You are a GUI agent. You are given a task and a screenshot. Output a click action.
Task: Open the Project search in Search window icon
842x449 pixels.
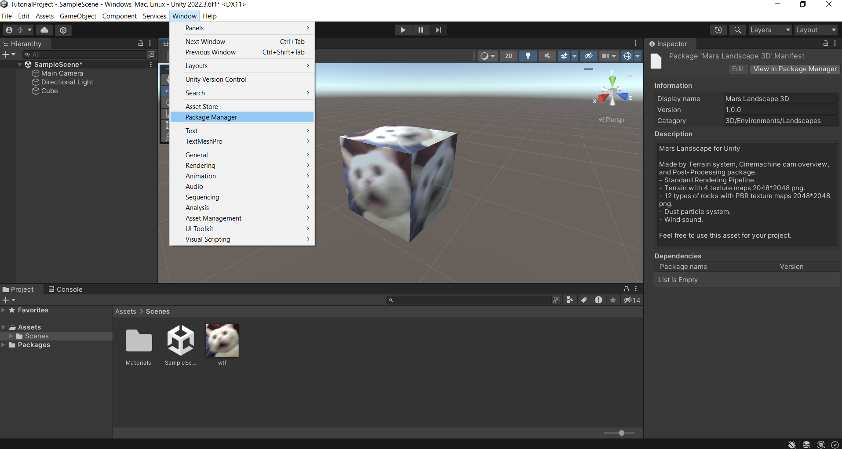[x=556, y=300]
